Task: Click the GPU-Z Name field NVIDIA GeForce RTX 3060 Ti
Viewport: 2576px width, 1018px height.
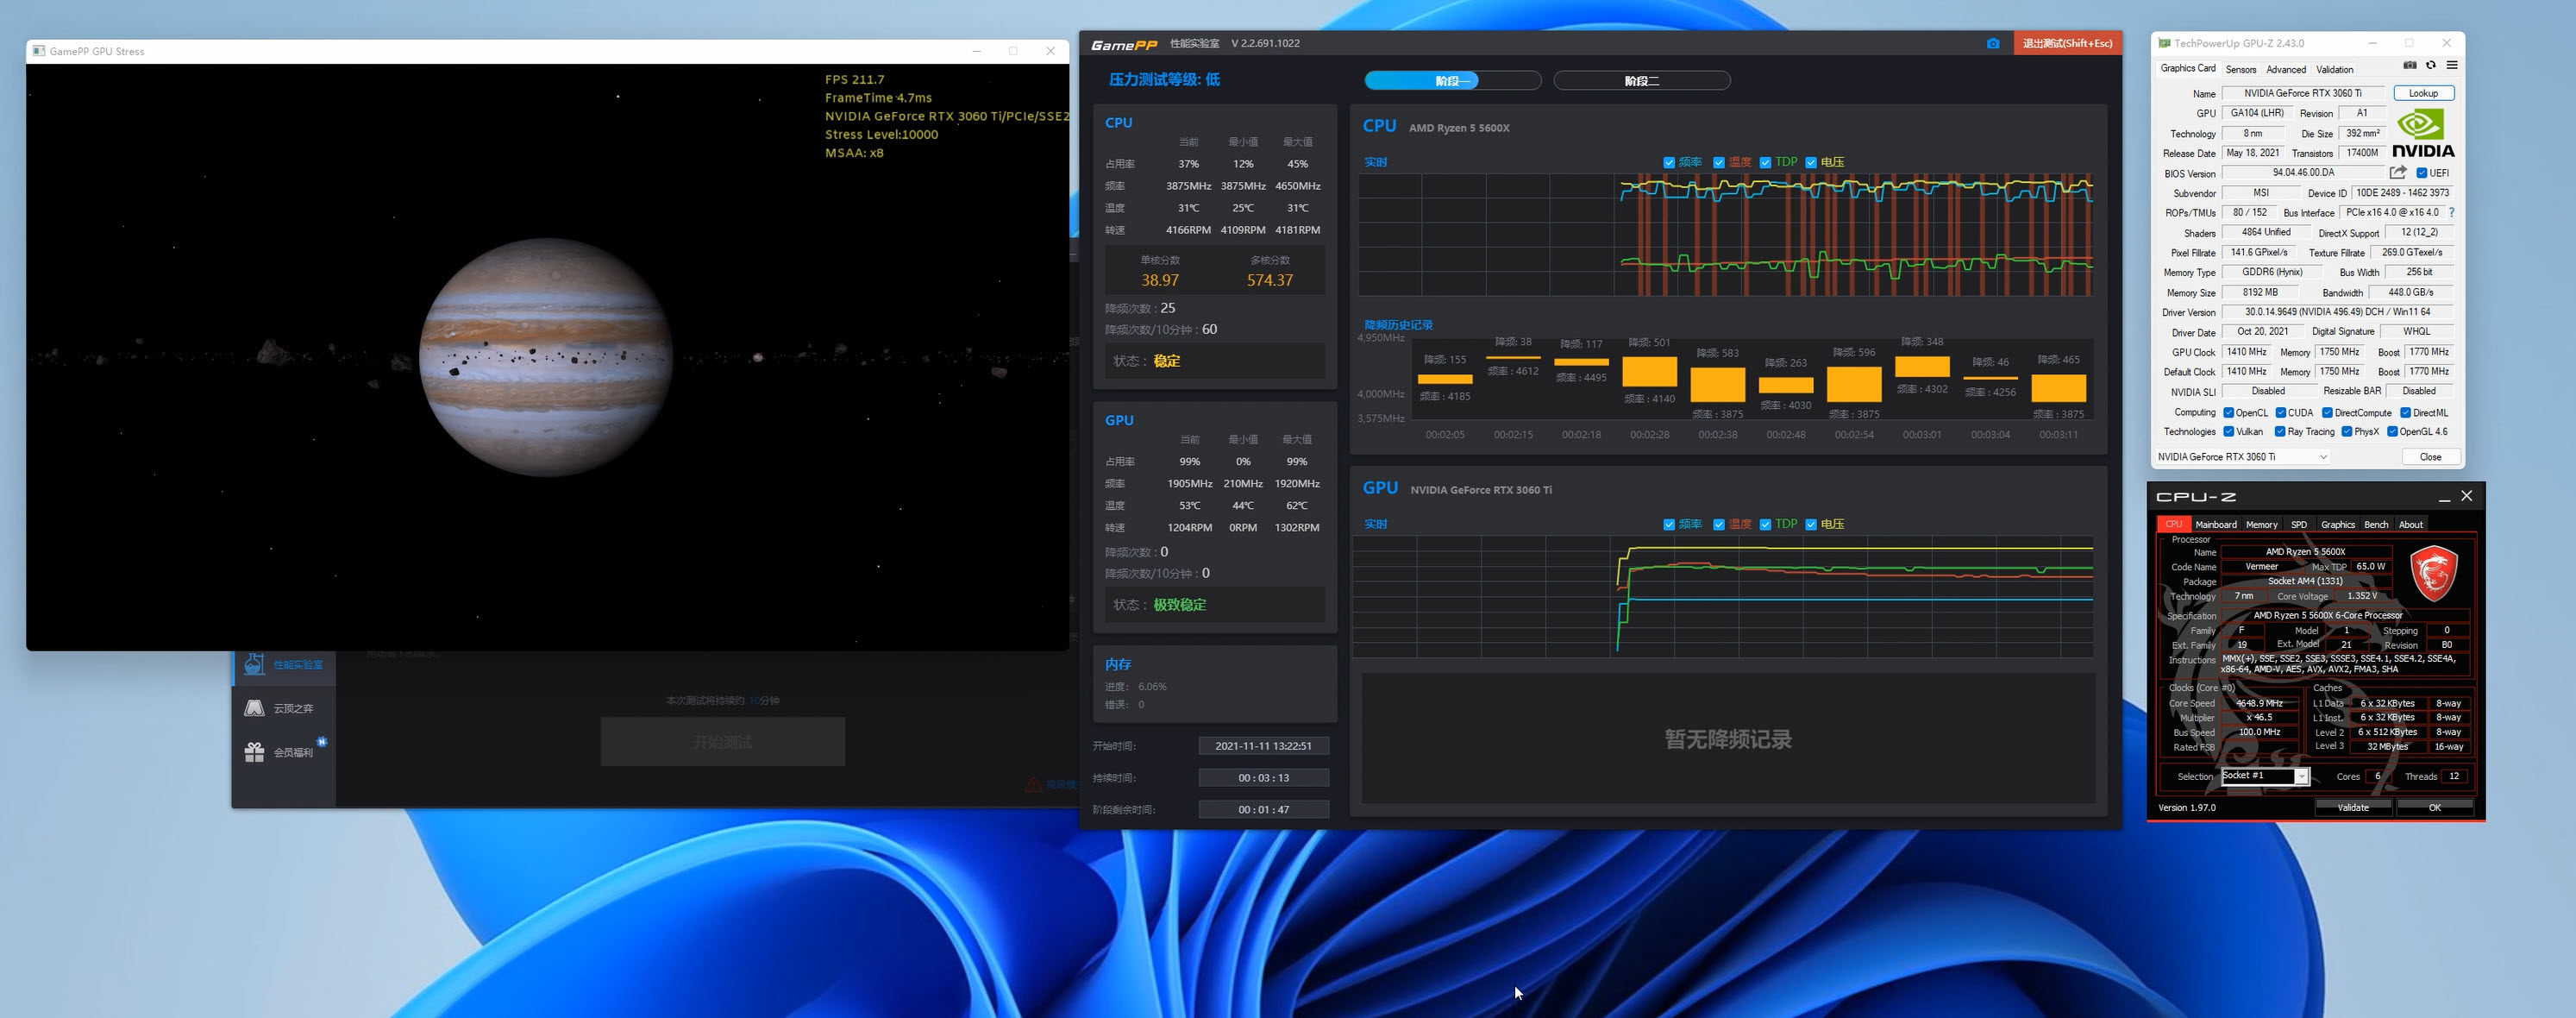Action: coord(2303,93)
